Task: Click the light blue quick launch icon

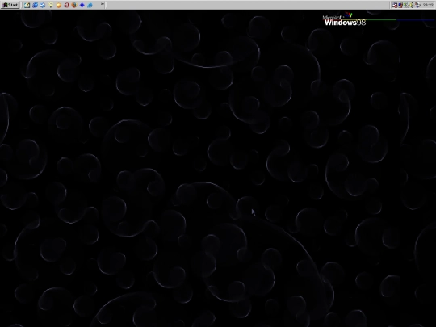Action: pyautogui.click(x=90, y=5)
